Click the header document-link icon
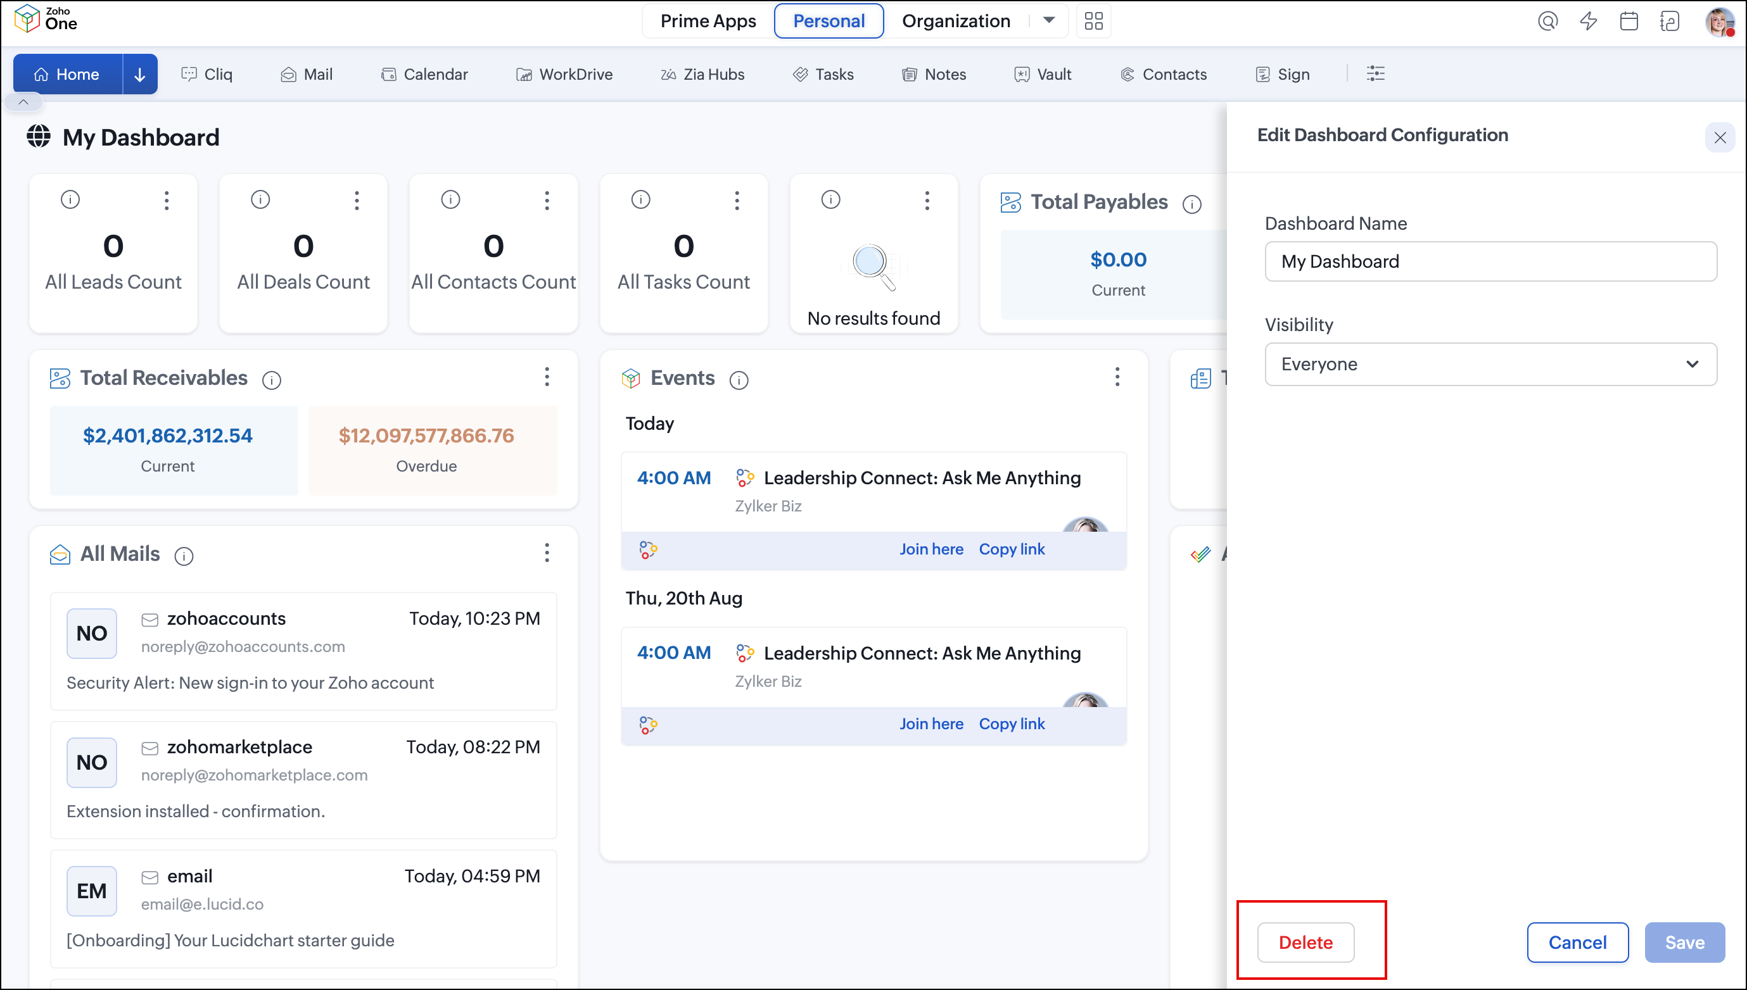Screen dimensions: 1747x990 click(x=1670, y=21)
